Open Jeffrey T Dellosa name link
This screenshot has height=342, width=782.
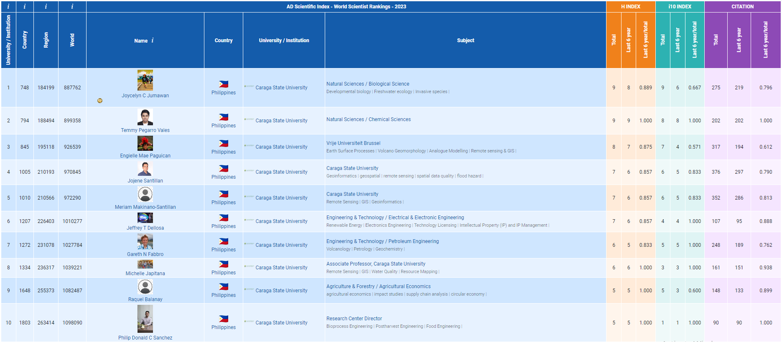(x=145, y=228)
